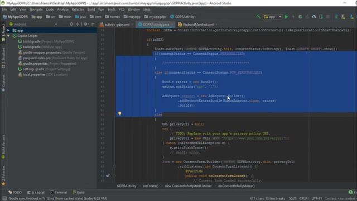Screen dimensions: 357x201
Task: Open Event Log icon at bottom right
Action: click(351, 192)
